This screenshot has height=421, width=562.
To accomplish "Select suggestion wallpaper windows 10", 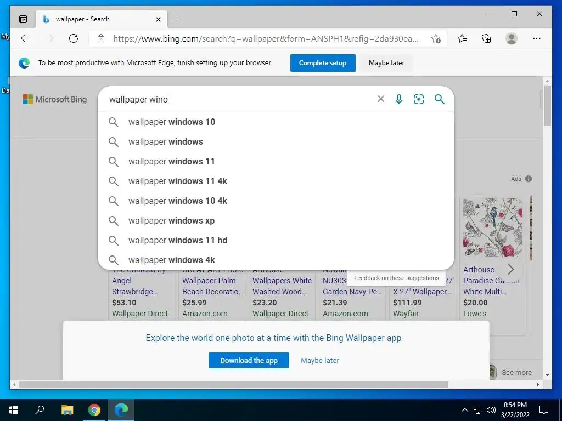I will pos(276,122).
